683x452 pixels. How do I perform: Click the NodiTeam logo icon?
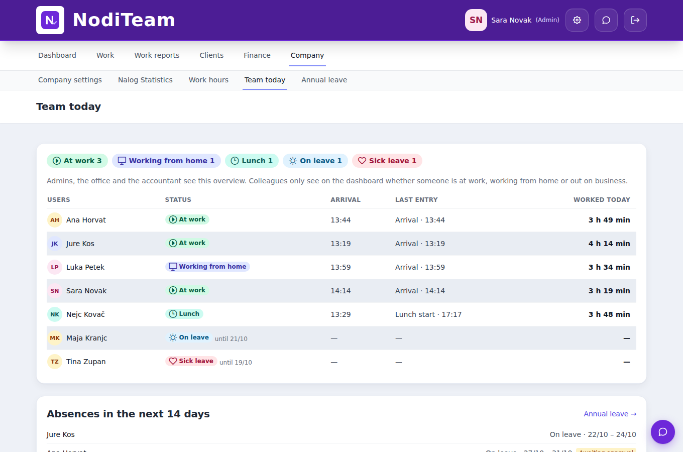(50, 20)
